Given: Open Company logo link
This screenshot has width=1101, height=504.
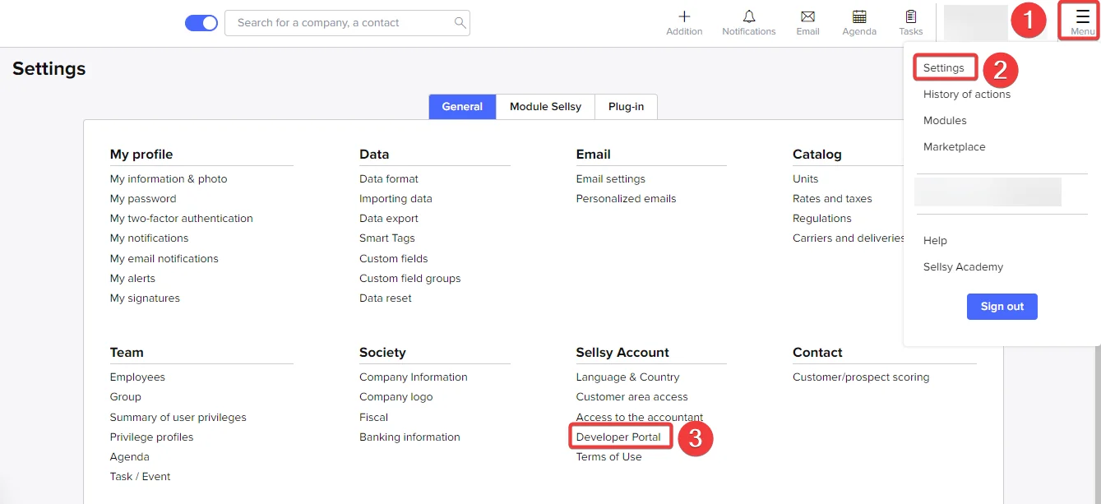Looking at the screenshot, I should (x=396, y=396).
